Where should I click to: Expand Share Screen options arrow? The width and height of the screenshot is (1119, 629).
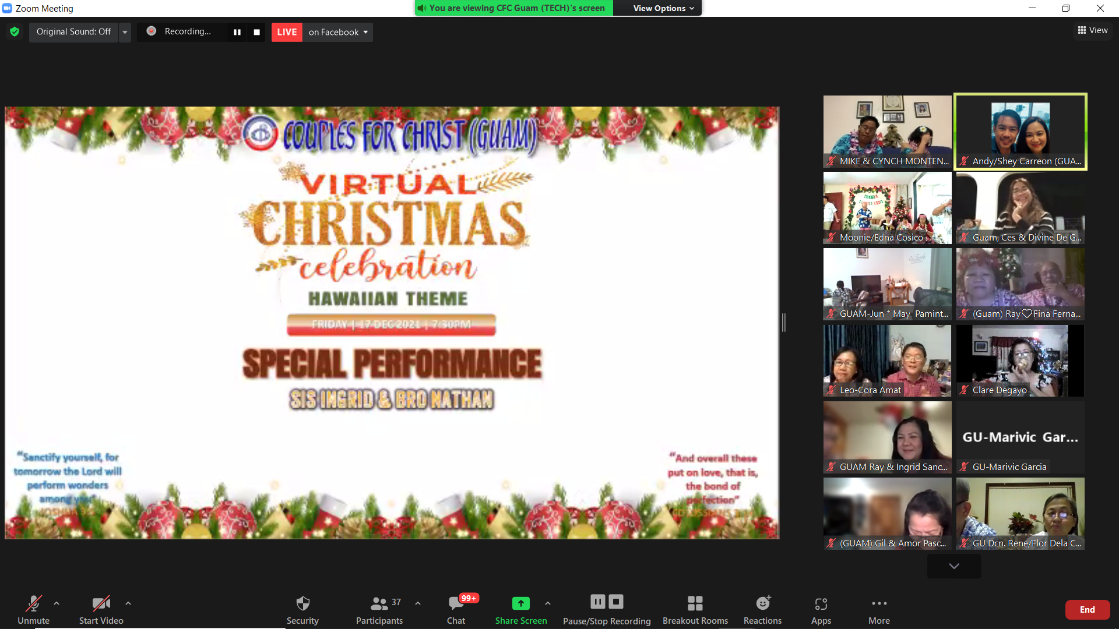point(548,603)
